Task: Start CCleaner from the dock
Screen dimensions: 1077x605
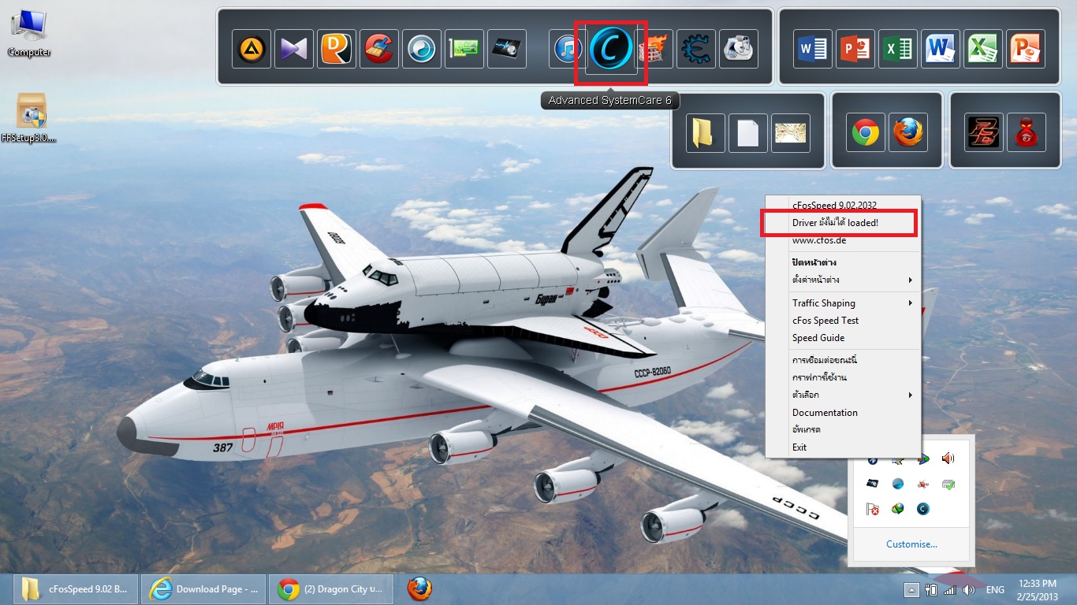Action: pos(380,49)
